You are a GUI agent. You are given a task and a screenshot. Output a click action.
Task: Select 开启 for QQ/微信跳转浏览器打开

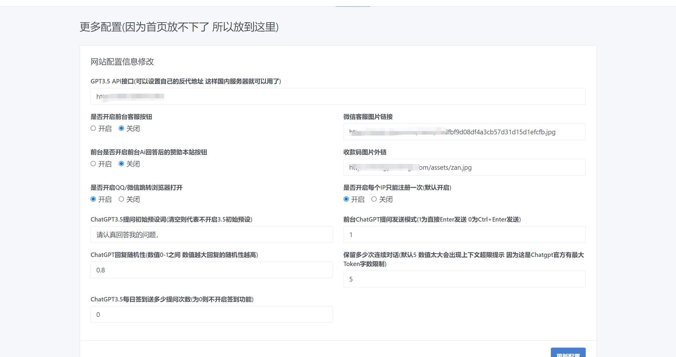pos(93,199)
